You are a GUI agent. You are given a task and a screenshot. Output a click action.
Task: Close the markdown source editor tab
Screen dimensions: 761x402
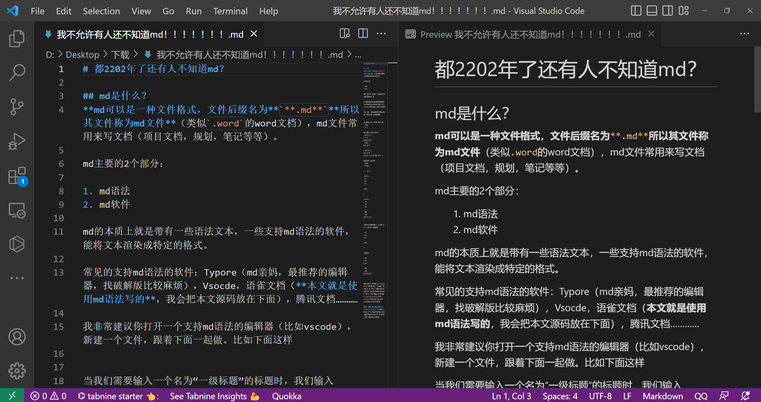254,34
